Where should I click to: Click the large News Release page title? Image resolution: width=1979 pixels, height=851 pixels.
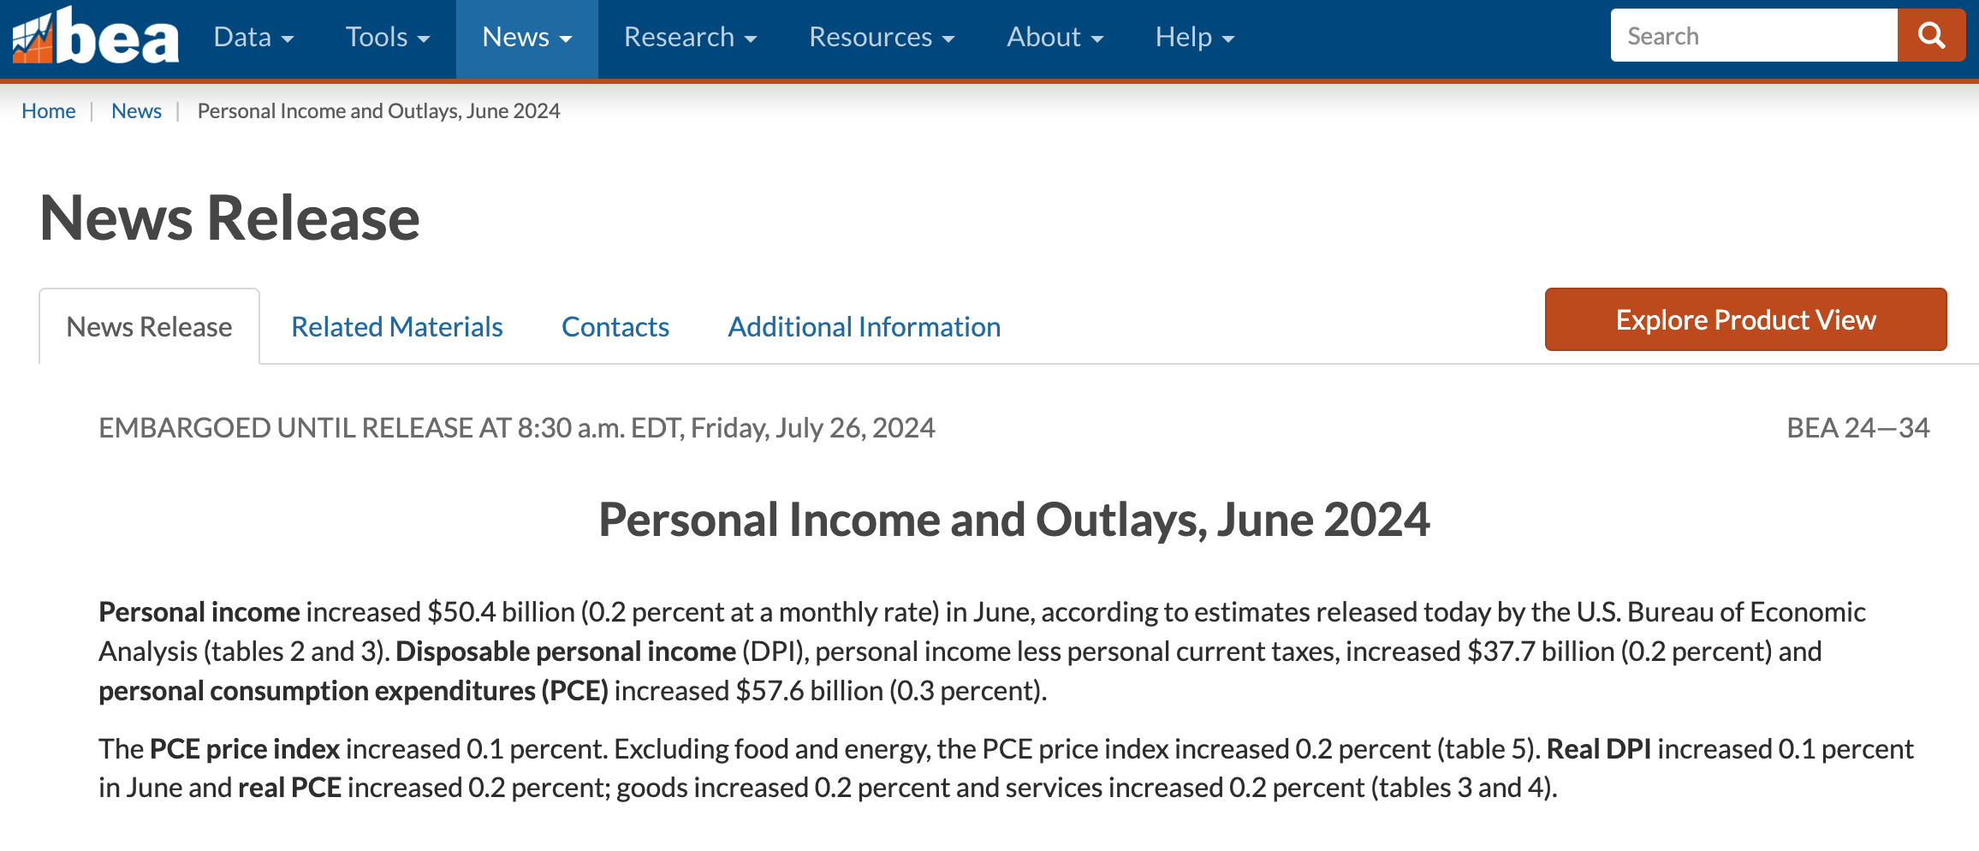230,218
